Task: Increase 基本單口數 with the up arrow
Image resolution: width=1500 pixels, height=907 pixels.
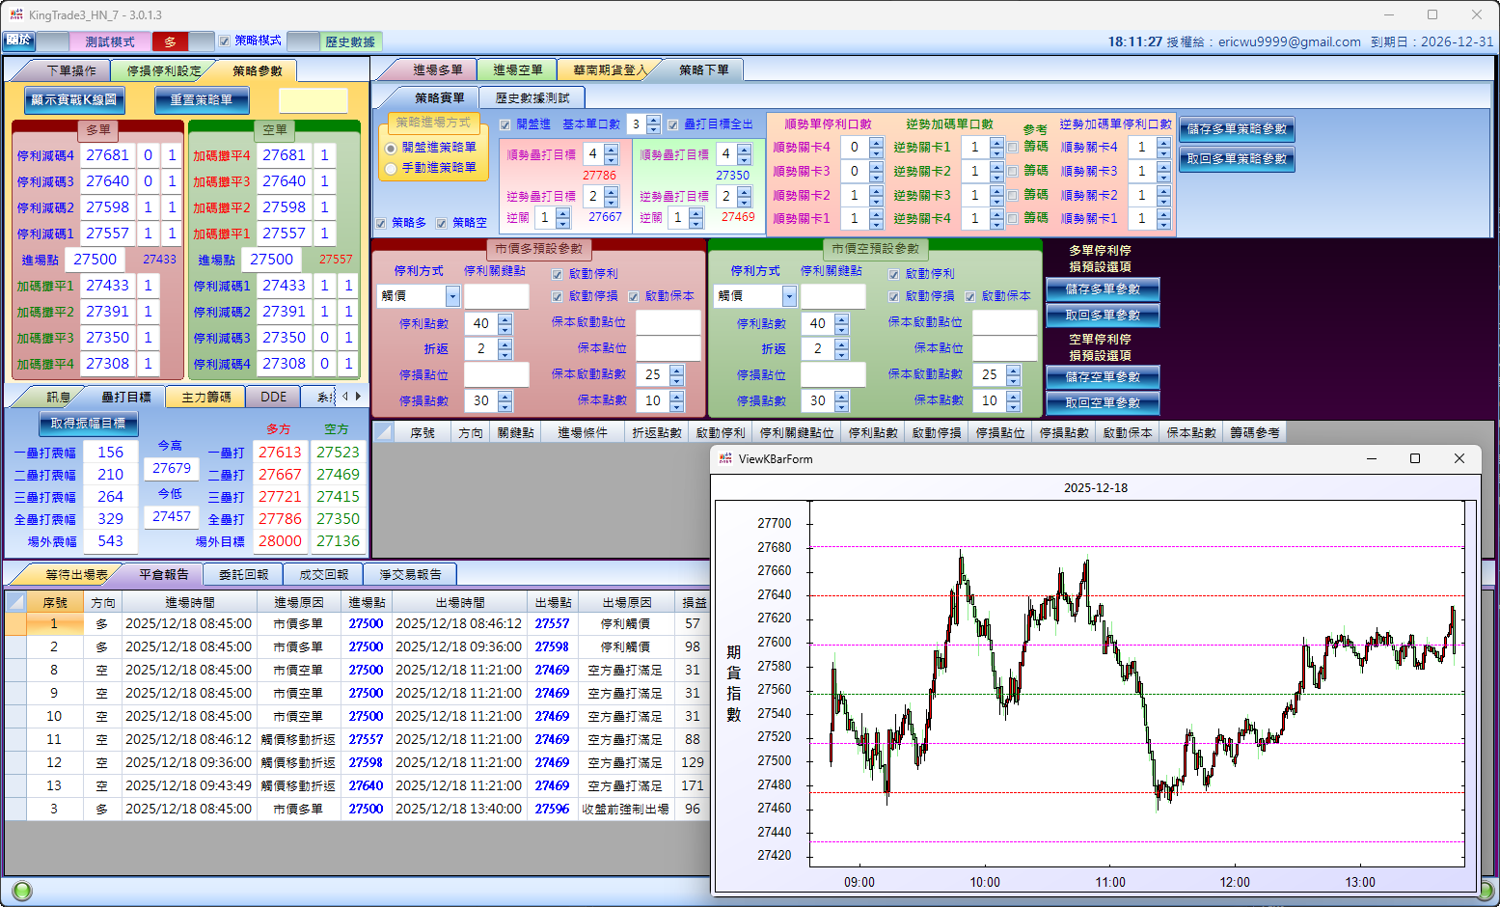Action: pyautogui.click(x=654, y=120)
